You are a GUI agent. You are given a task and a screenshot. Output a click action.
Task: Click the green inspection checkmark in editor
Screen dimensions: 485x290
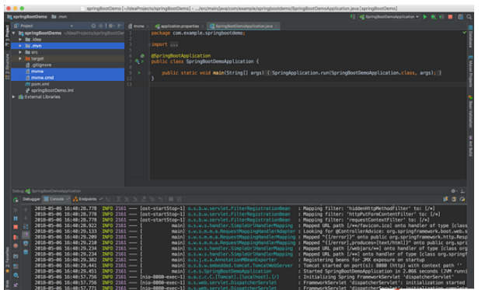464,33
